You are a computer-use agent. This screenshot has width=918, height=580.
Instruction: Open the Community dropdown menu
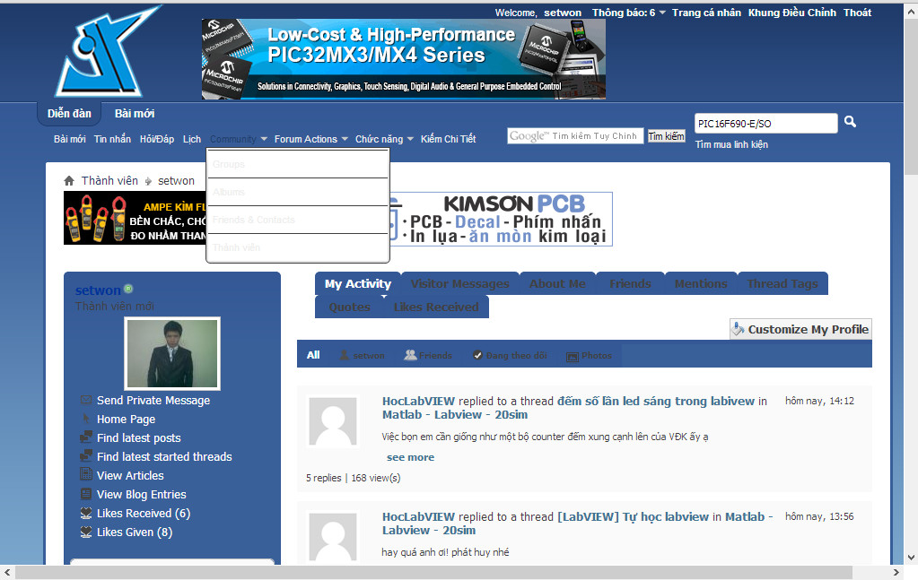click(x=239, y=139)
